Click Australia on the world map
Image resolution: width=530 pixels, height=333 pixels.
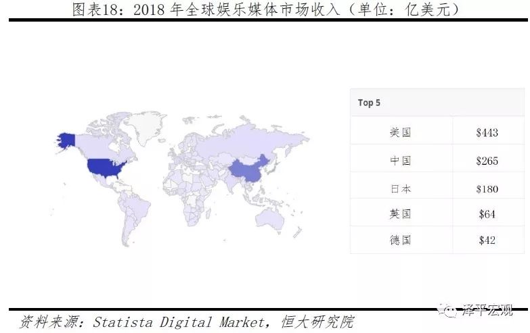tap(276, 216)
